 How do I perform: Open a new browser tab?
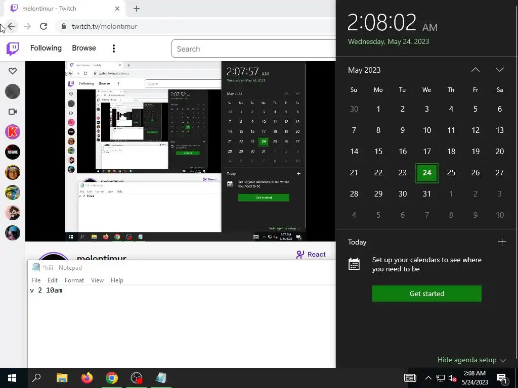click(137, 9)
